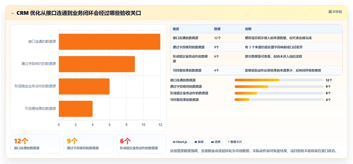Click the x-axis tick label 2
Viewport: 353px width, 164px height.
76,125
